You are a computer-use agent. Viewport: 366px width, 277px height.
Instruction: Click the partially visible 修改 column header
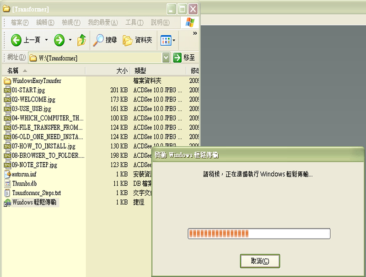[x=193, y=70]
